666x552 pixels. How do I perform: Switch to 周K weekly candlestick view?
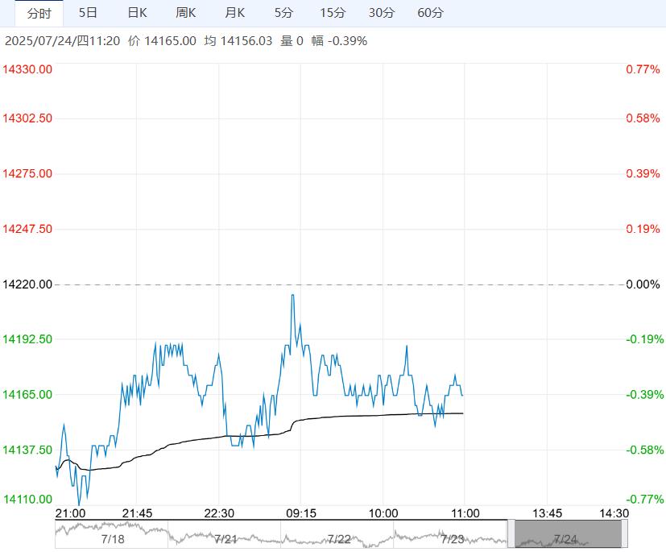[186, 13]
